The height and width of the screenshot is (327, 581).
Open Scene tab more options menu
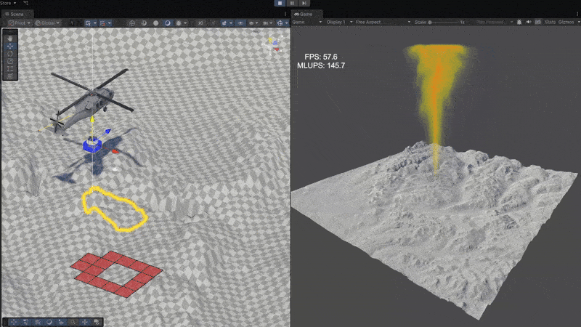pos(285,14)
